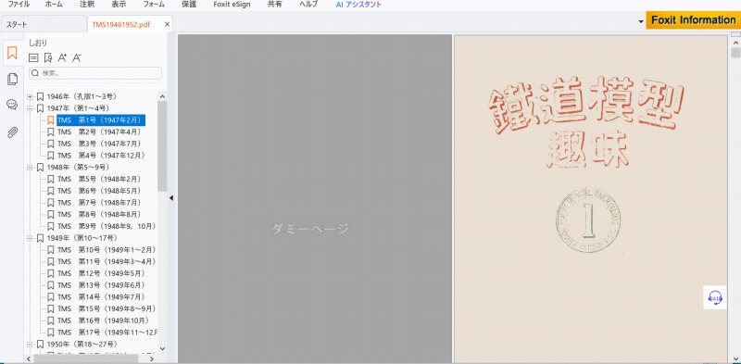Viewport: 741px width, 364px height.
Task: Increase bookmark font size with A+ icon
Action: click(62, 57)
